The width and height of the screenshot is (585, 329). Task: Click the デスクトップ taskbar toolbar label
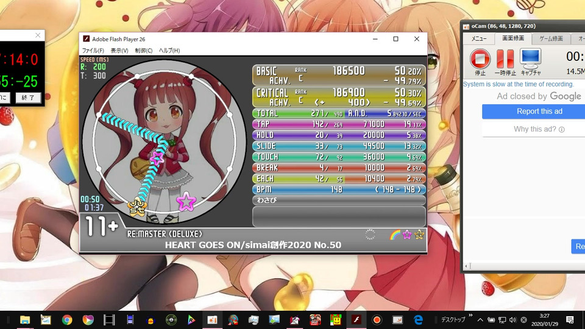coord(453,320)
